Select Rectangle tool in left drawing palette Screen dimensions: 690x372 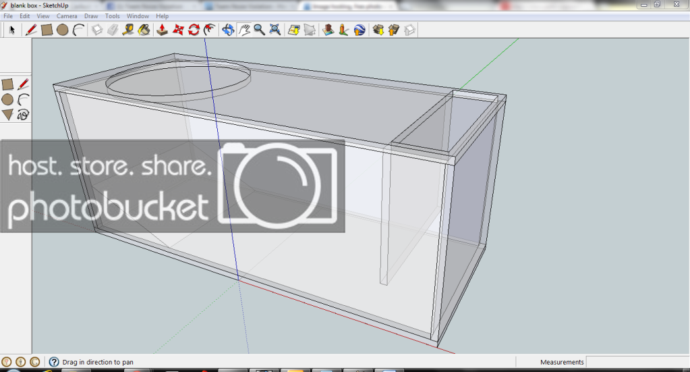click(7, 84)
